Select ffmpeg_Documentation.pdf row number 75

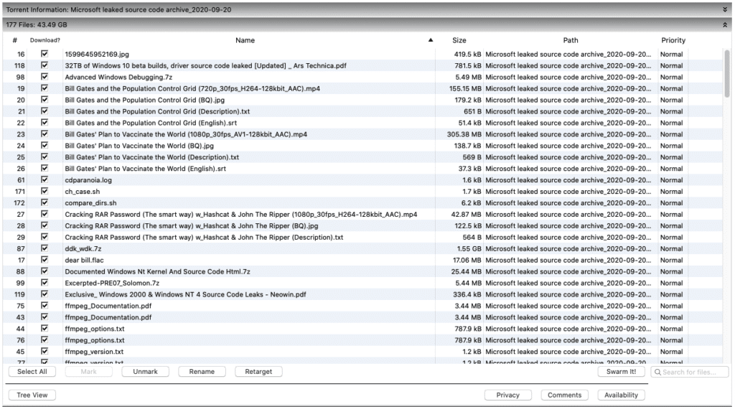point(108,306)
